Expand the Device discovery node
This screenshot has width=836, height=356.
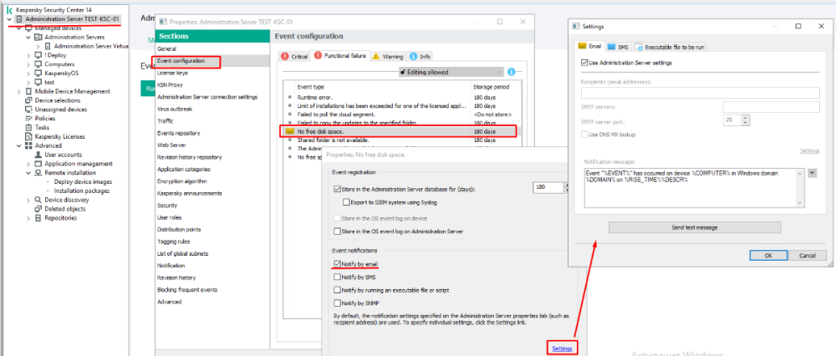click(x=28, y=200)
